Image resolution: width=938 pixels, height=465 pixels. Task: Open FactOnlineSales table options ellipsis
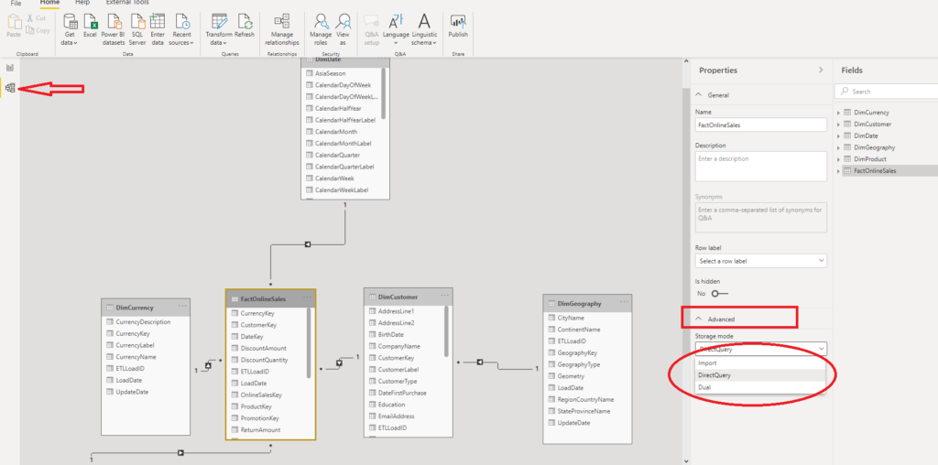coord(307,297)
